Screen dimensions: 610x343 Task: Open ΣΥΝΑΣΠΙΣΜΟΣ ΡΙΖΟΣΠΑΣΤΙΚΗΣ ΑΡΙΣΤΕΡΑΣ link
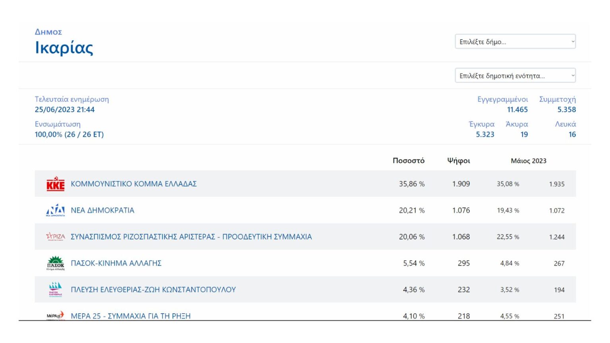tap(191, 237)
